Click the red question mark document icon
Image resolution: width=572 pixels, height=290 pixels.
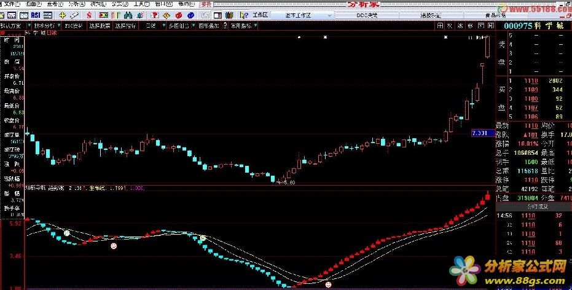pyautogui.click(x=155, y=15)
